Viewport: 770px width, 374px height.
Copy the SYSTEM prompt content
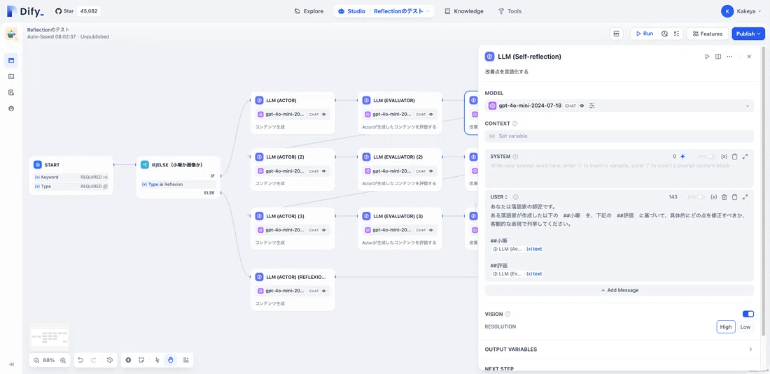(734, 157)
